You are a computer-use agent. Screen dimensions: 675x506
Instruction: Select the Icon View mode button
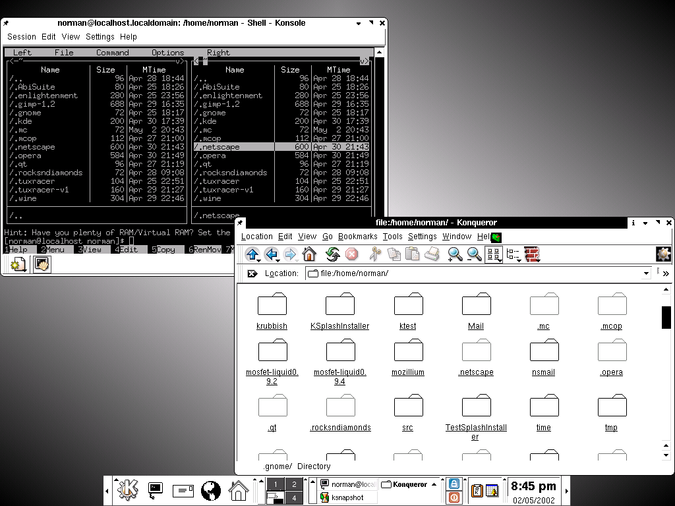pyautogui.click(x=493, y=254)
